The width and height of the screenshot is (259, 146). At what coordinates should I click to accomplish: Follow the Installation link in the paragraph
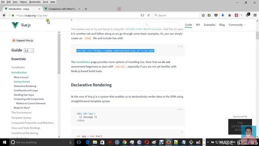(83, 62)
